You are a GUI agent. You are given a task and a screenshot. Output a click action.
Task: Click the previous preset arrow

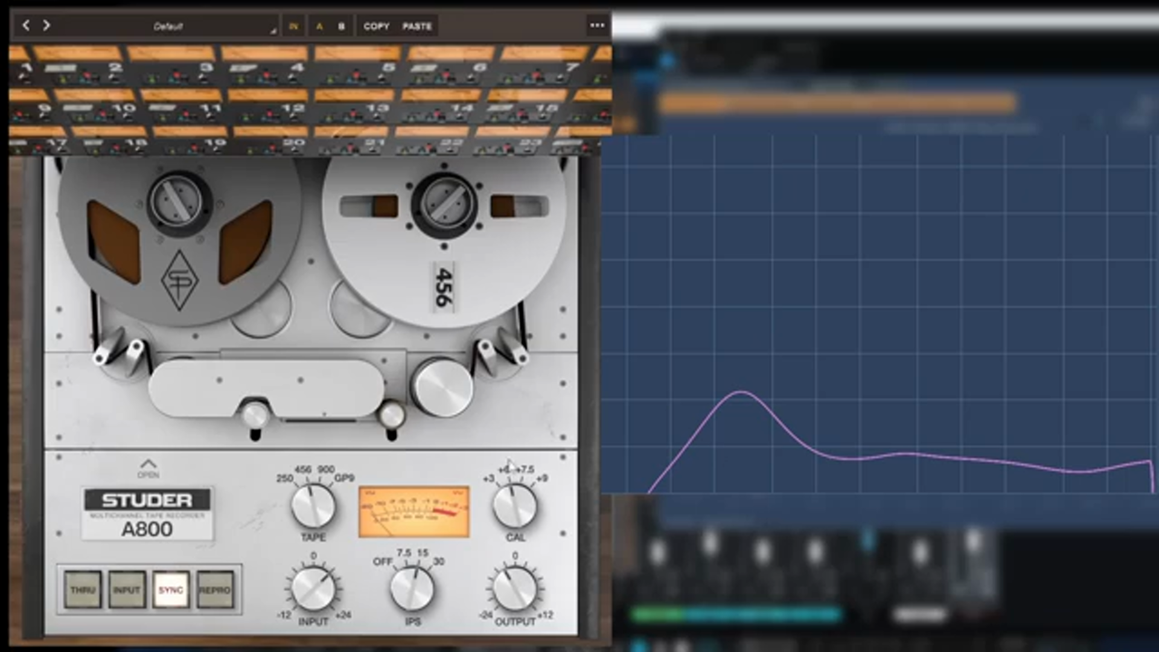25,26
